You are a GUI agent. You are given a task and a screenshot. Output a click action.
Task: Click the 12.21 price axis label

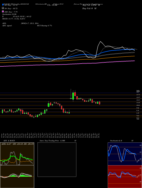[139, 100]
